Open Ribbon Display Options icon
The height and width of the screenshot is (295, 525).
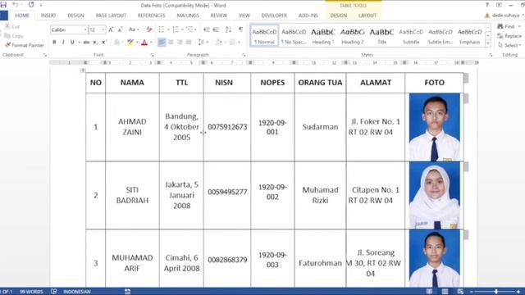point(499,5)
